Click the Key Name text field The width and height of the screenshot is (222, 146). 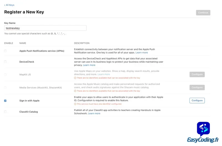coord(45,28)
